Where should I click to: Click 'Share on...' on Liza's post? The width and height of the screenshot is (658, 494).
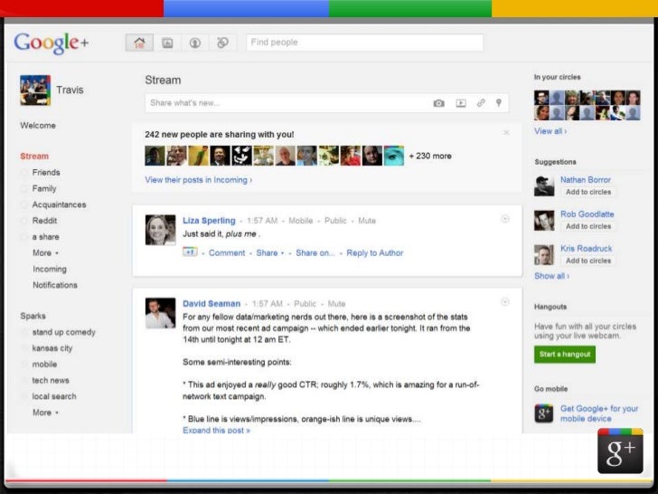tap(315, 253)
